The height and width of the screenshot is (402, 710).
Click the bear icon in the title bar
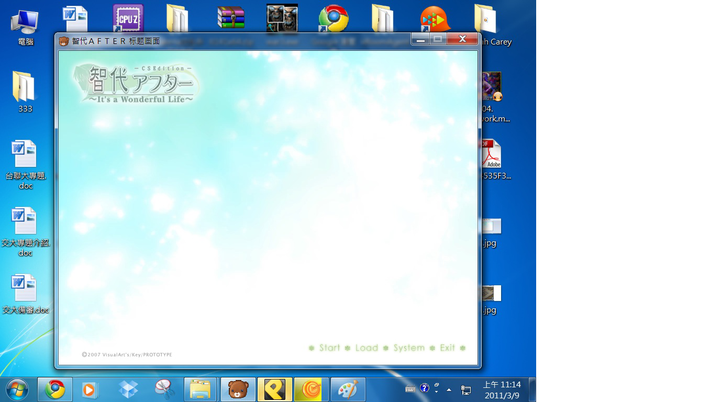(64, 41)
